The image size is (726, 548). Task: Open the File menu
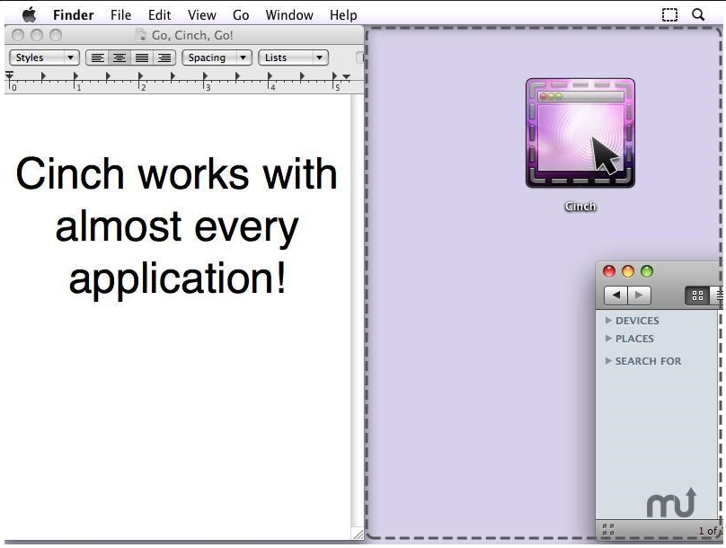120,15
